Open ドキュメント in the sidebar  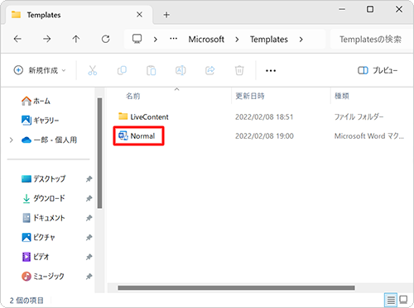pyautogui.click(x=43, y=218)
